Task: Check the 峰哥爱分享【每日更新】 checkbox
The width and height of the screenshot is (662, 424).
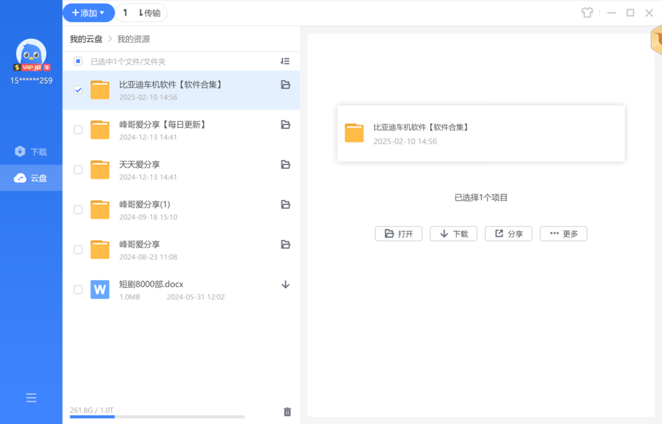Action: click(78, 130)
